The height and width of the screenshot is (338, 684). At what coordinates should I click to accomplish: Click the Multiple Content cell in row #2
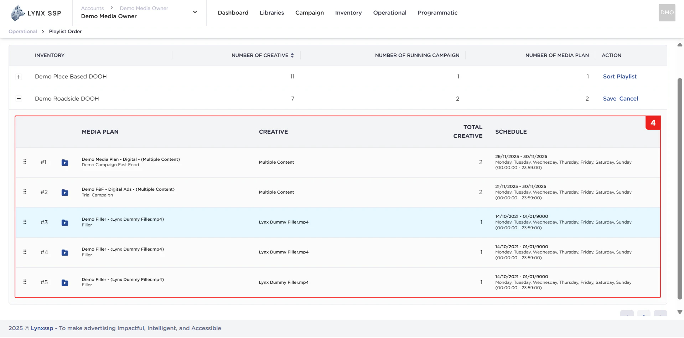pos(276,192)
